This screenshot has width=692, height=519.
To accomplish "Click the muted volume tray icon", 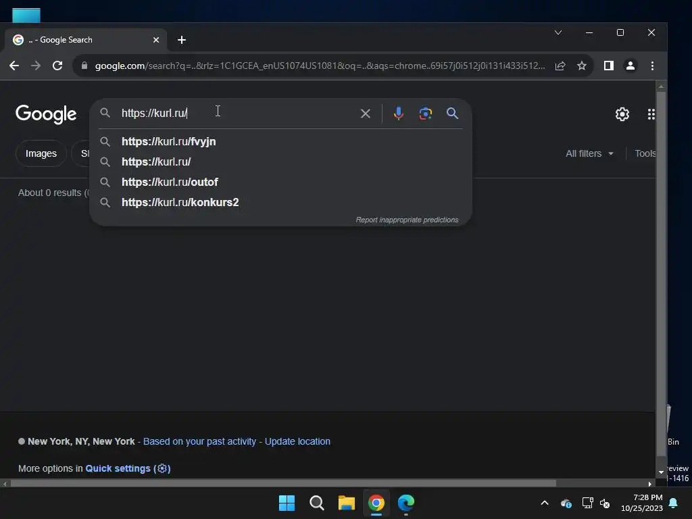I will point(605,503).
